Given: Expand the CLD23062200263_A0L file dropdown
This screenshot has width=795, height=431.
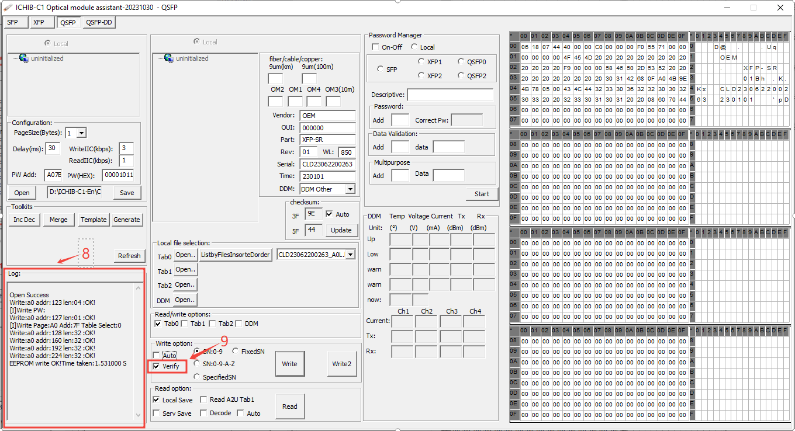Looking at the screenshot, I should [x=351, y=255].
